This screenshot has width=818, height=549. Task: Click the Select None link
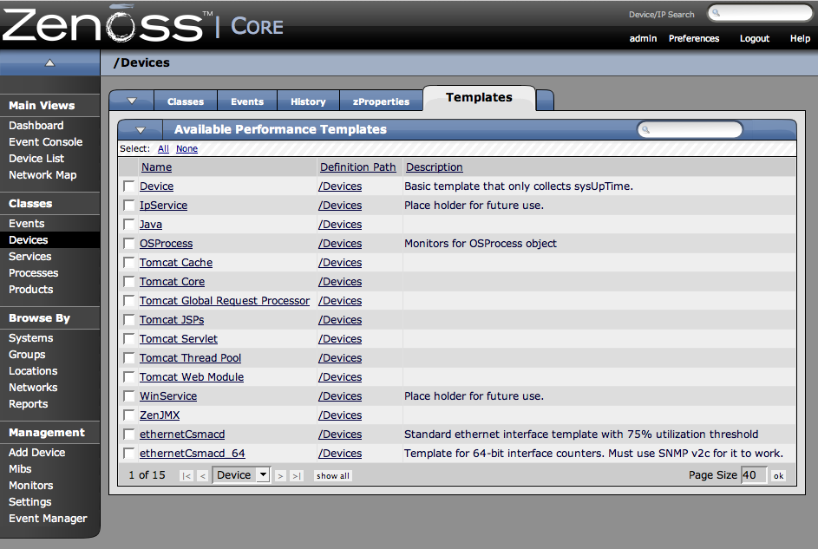(187, 148)
